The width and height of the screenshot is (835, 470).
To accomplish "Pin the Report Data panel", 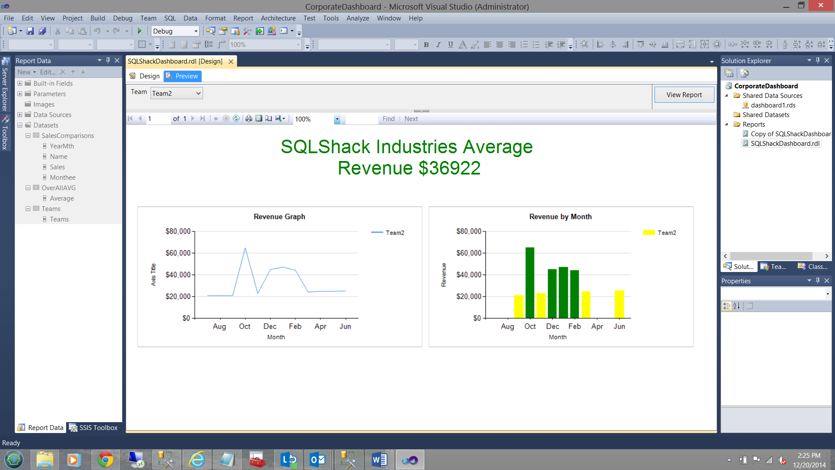I will coord(108,60).
